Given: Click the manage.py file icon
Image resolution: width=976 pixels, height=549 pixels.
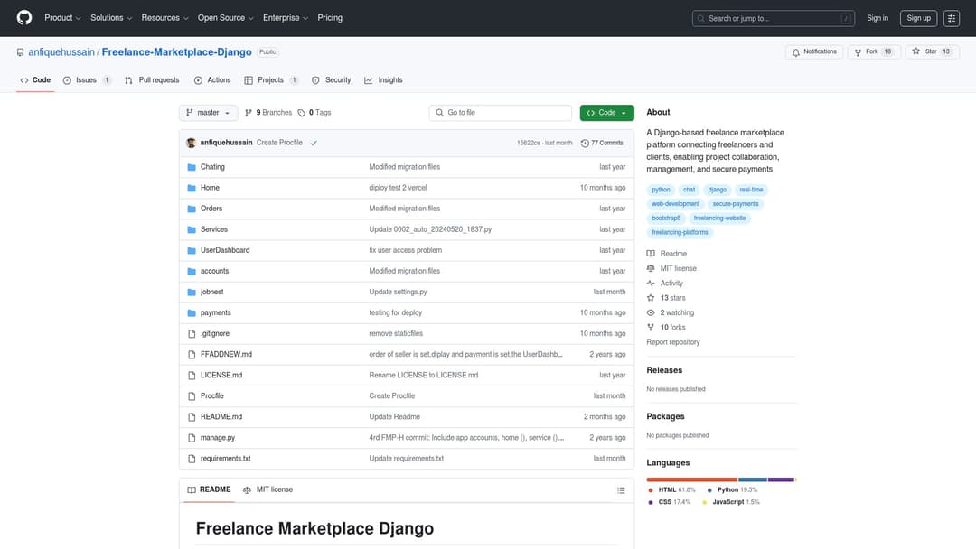Looking at the screenshot, I should [192, 438].
